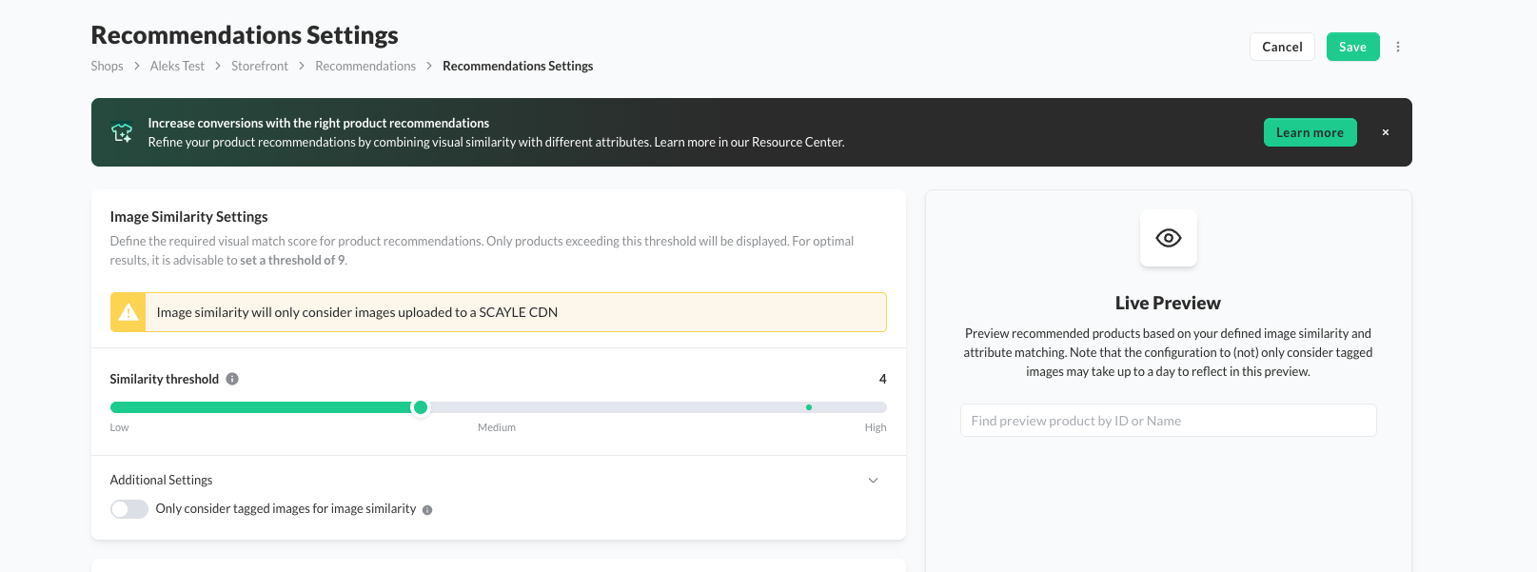Click the info icon beside tagged images option

point(427,510)
